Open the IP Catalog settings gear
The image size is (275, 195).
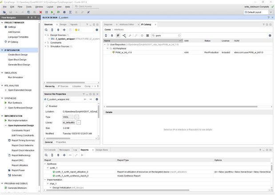[269, 35]
